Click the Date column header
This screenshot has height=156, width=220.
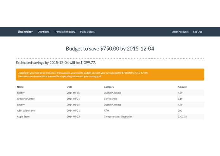pyautogui.click(x=69, y=87)
